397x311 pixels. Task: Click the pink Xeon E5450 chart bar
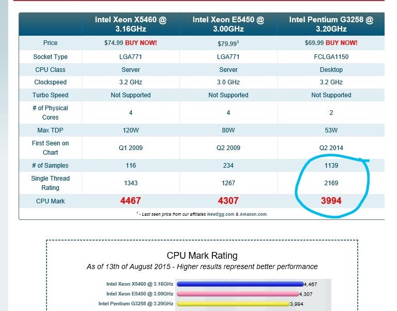[238, 294]
